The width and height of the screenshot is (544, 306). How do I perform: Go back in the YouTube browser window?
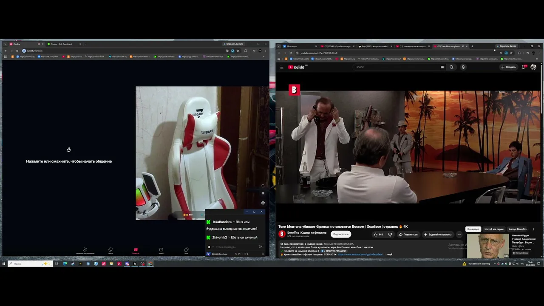coord(279,53)
